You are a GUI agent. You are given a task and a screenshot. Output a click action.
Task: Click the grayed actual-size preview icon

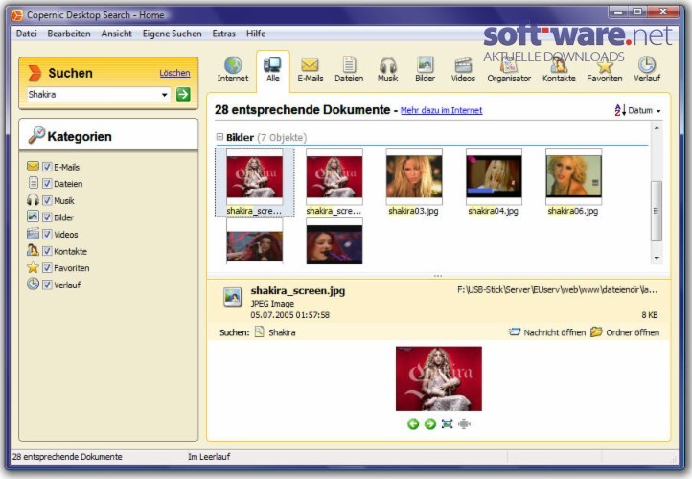(464, 423)
